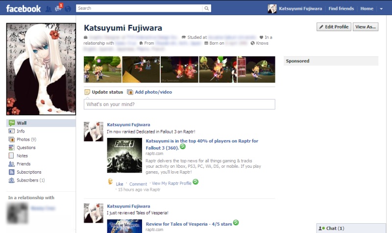Open the large anime profile picture

click(x=41, y=69)
